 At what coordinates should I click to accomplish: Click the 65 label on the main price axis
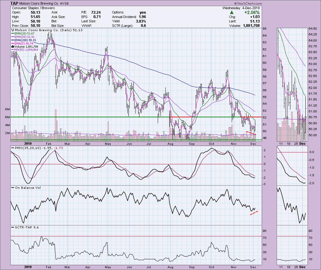(x=264, y=29)
